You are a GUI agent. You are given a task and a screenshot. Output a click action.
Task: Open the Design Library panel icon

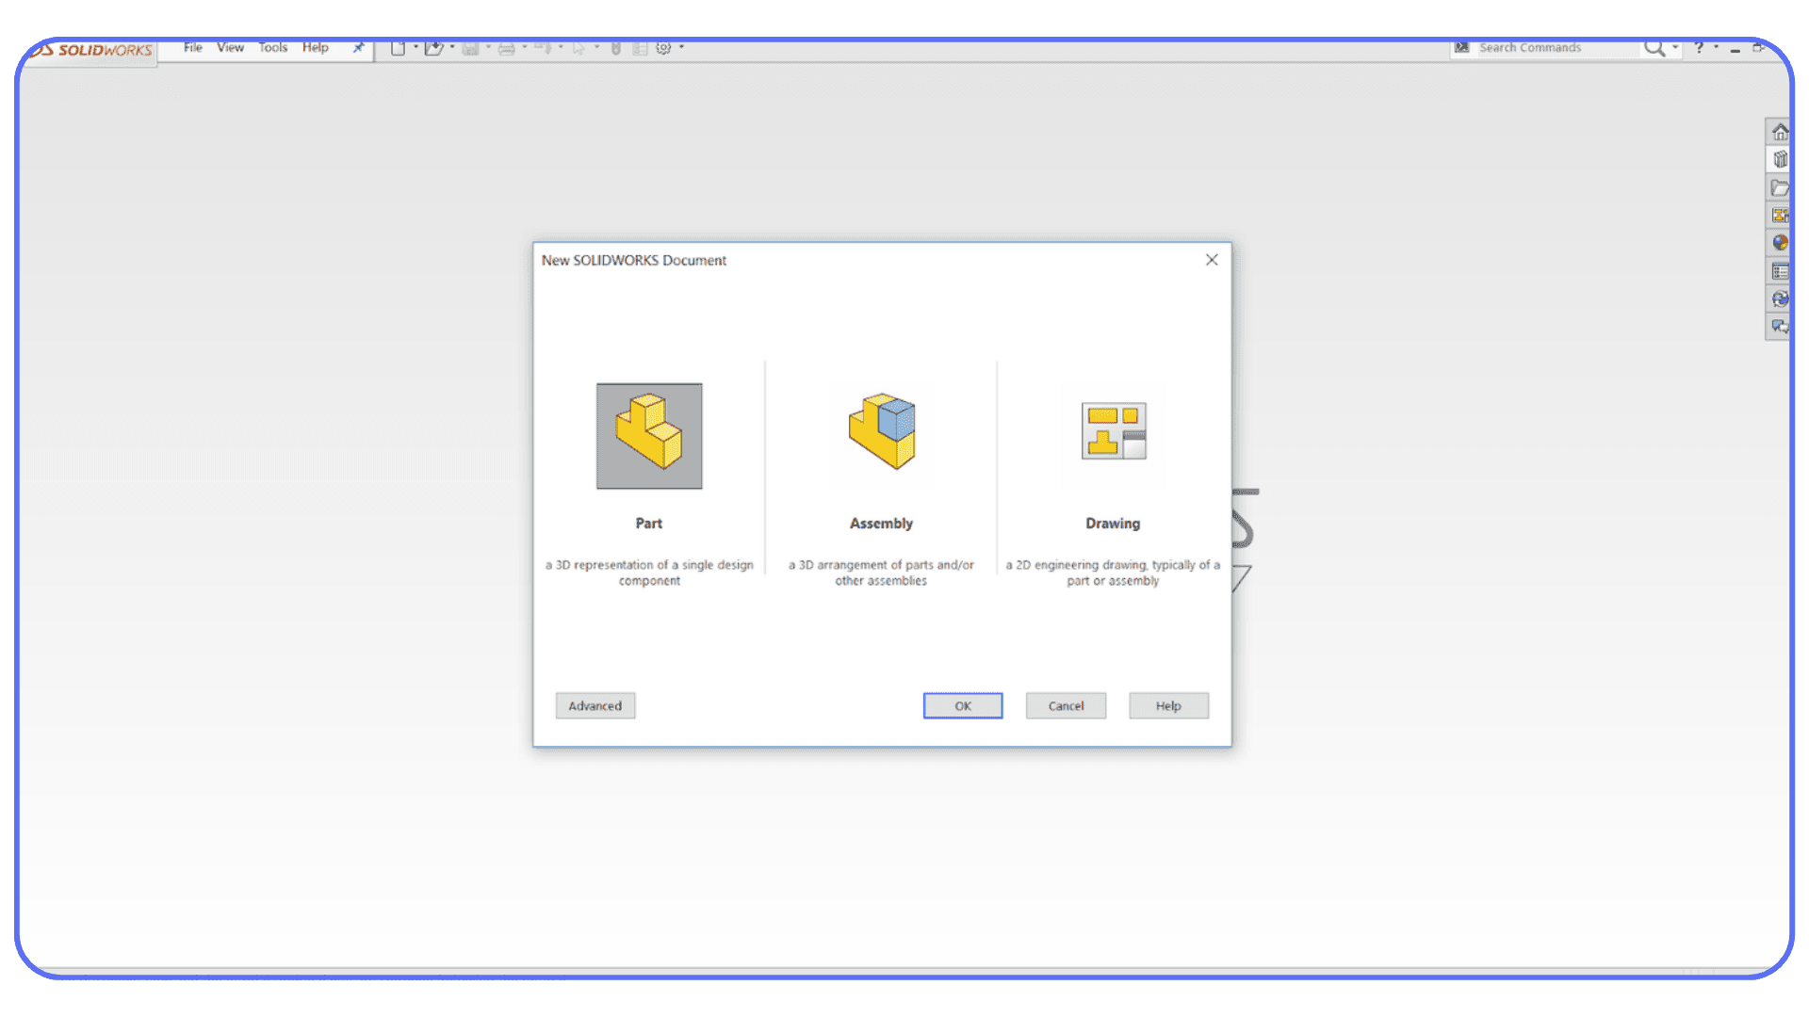(x=1780, y=159)
